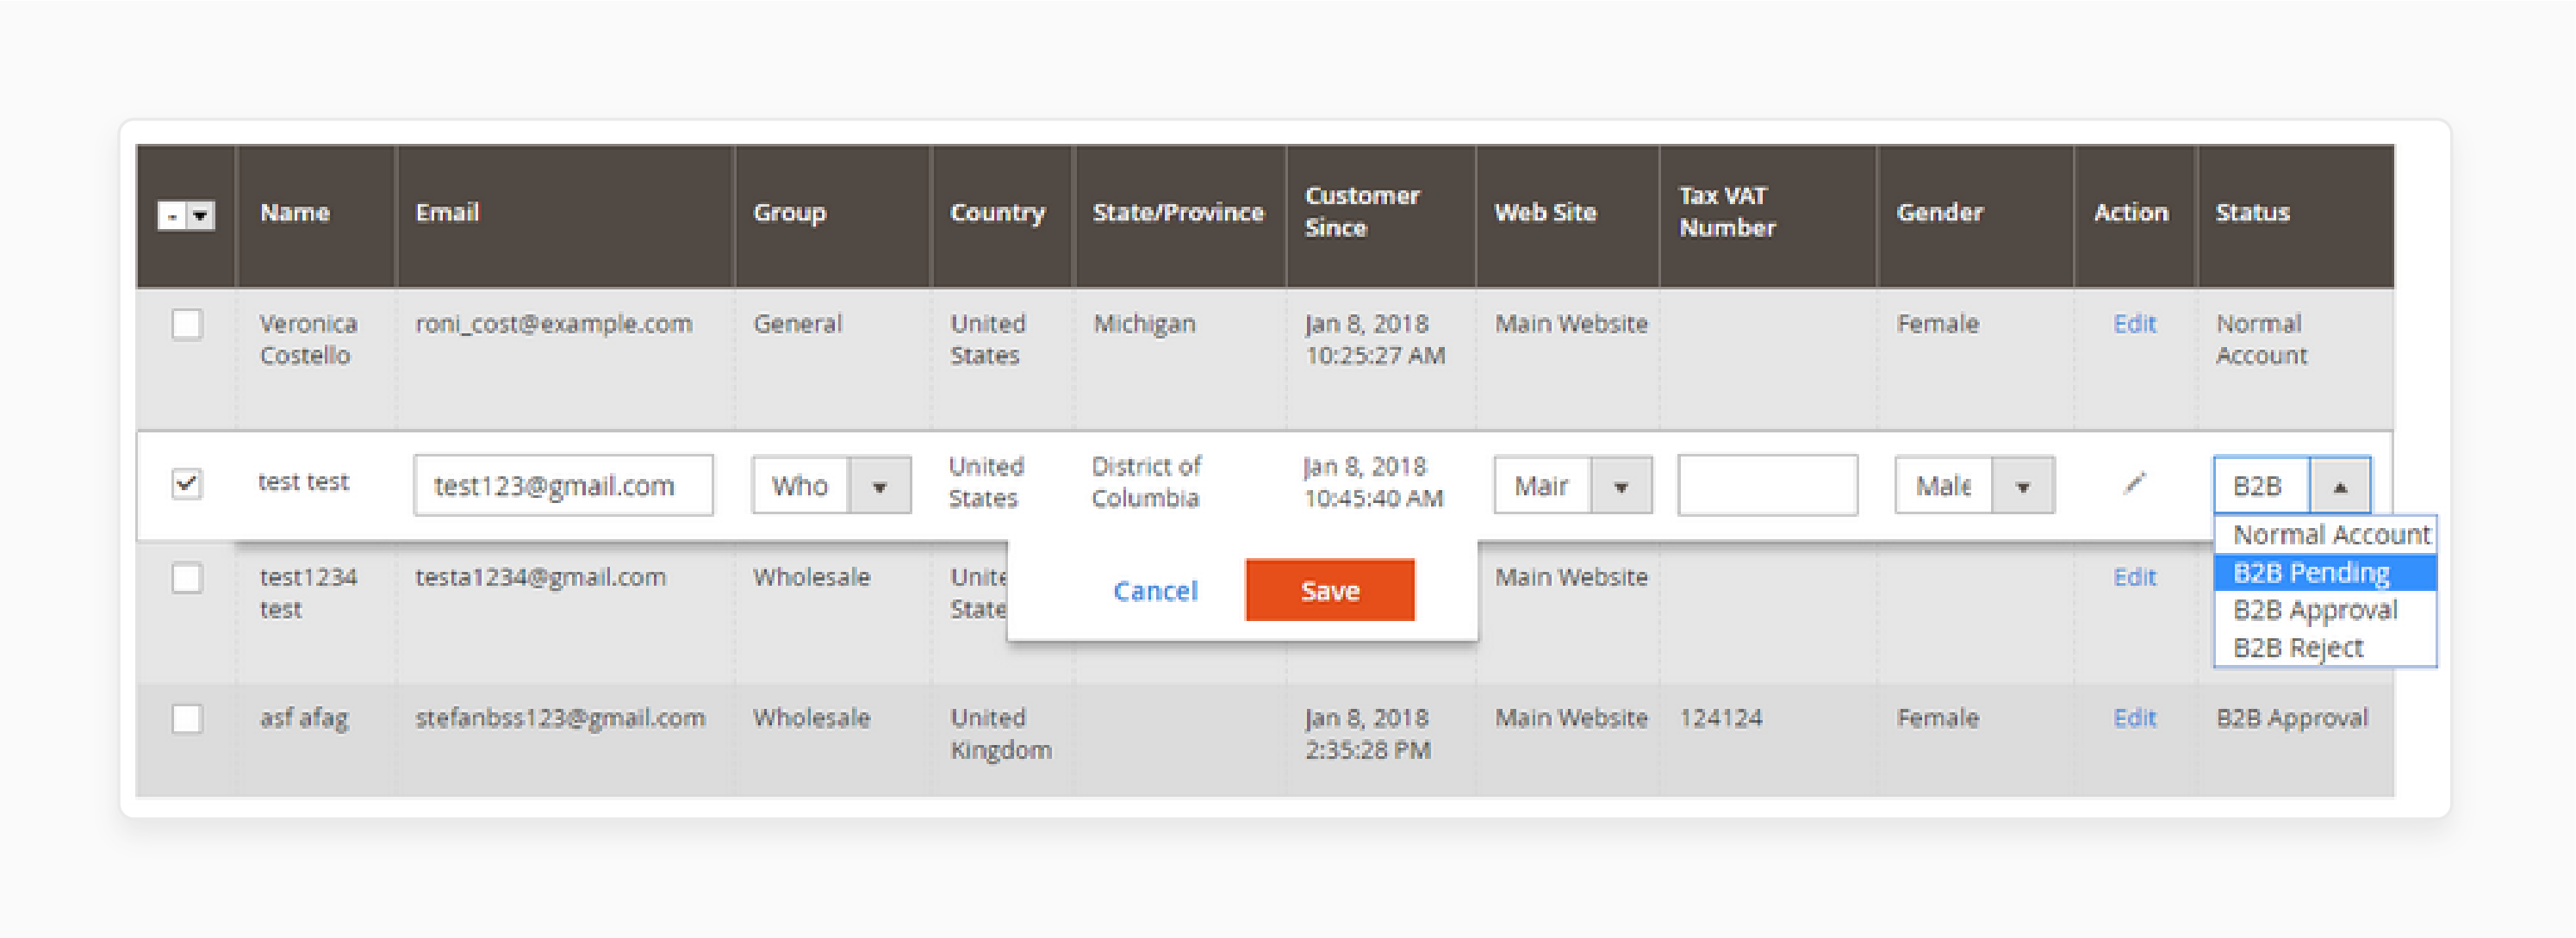Open the Group dropdown showing Who
This screenshot has width=2576, height=938.
tap(831, 486)
